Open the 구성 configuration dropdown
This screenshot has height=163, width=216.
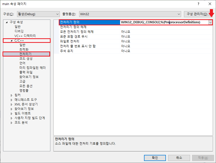pos(38,14)
